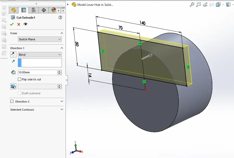
Task: Click the left vertical relation marker
Action: pyautogui.click(x=103, y=51)
